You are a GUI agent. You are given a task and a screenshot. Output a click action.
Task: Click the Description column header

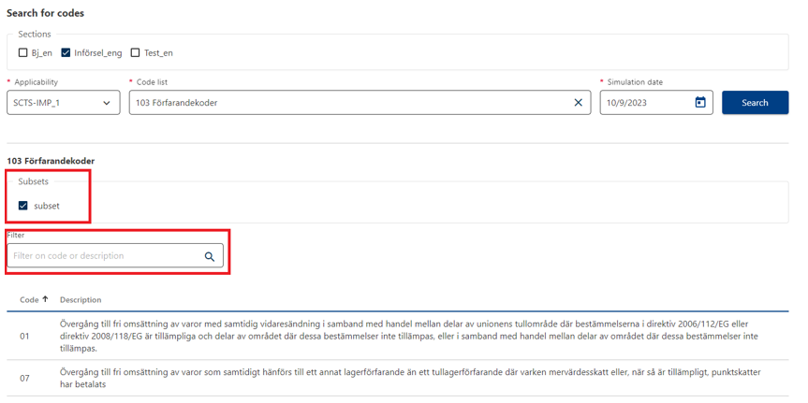coord(81,300)
